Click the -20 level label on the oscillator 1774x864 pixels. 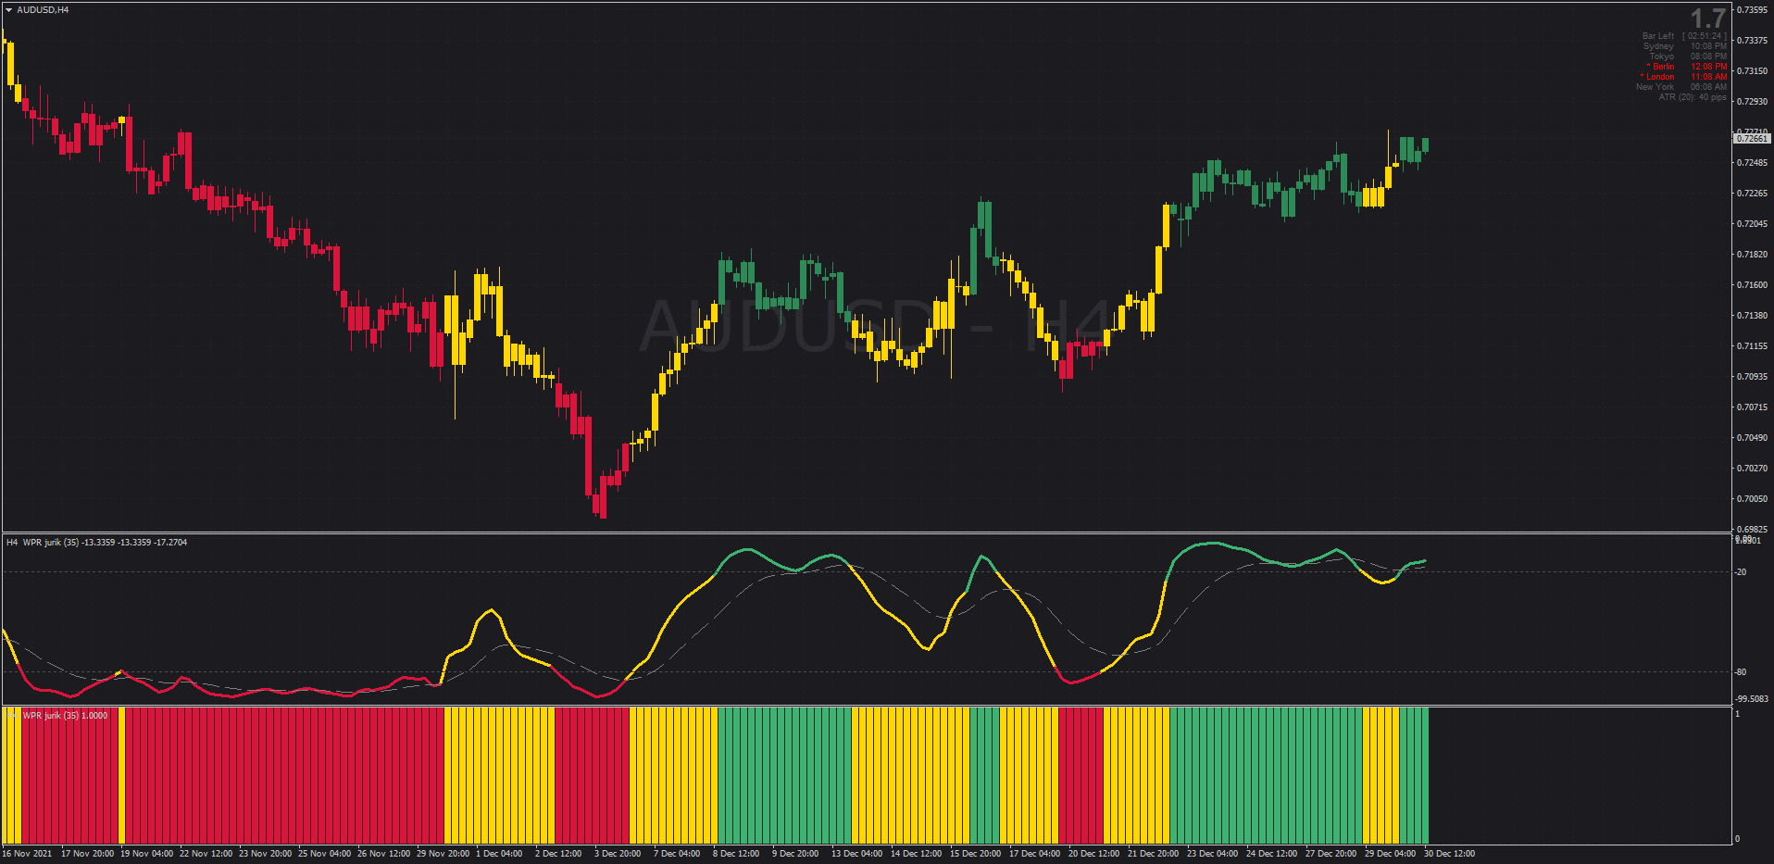(x=1741, y=572)
